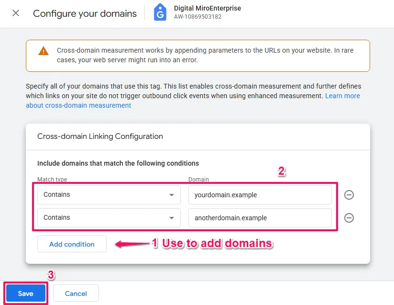
Task: Click the cross-domain measurement warning message text
Action: (x=205, y=55)
